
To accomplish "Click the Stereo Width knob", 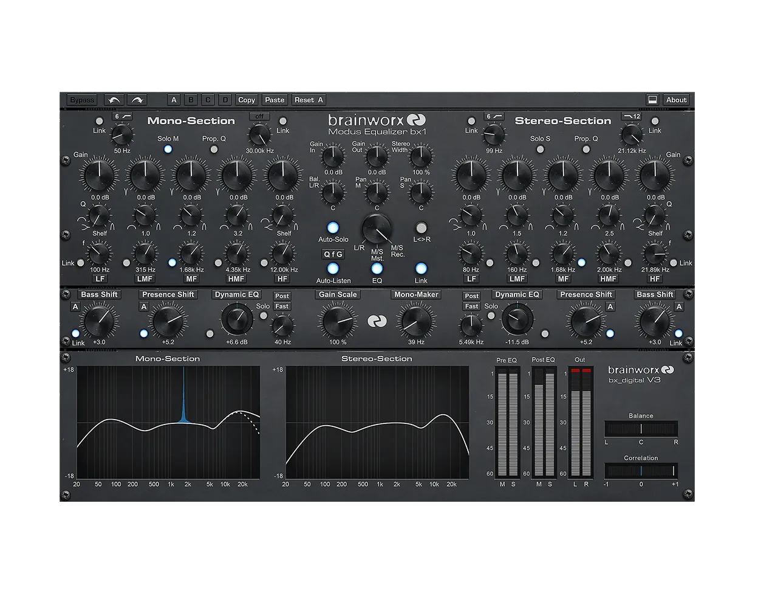I will (420, 156).
